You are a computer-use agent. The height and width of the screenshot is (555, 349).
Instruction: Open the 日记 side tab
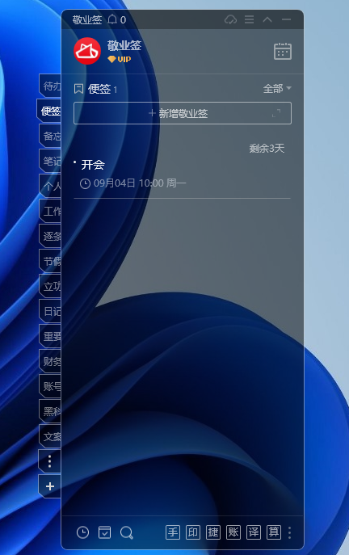(x=50, y=311)
